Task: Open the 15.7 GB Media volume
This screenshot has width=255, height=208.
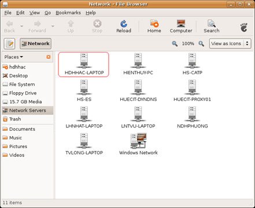Action: pyautogui.click(x=27, y=101)
